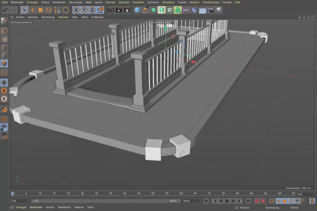The width and height of the screenshot is (317, 211).
Task: Open Render Settings clapperboard with gear
Action: tap(127, 10)
